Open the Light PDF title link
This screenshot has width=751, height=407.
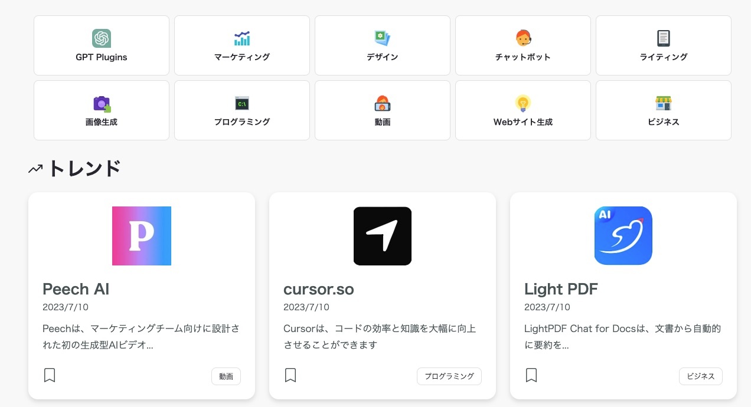point(561,289)
